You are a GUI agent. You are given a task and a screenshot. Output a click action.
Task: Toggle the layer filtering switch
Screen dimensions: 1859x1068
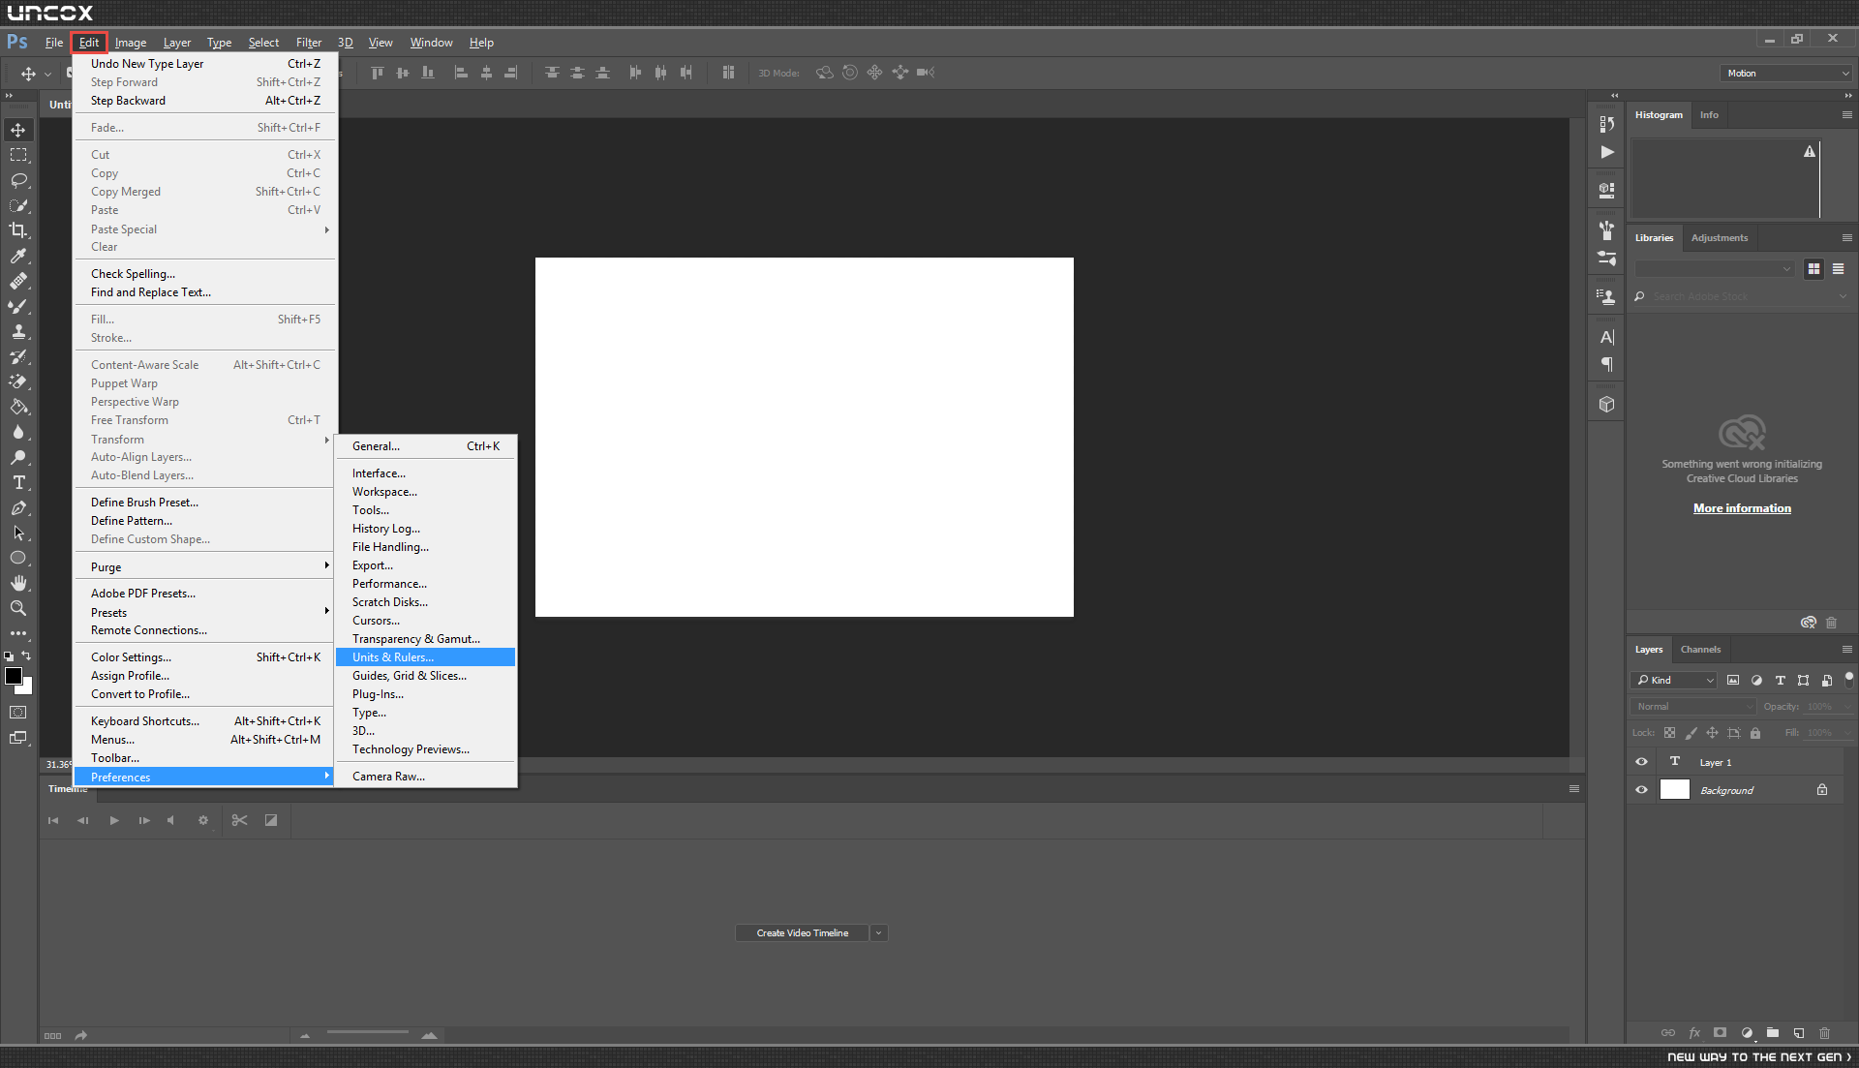click(1849, 679)
